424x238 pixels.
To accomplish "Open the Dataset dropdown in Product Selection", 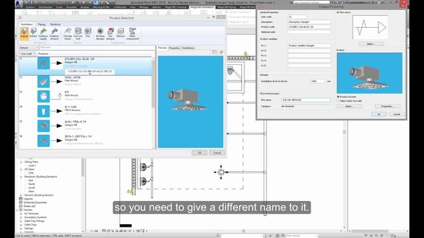I will [x=29, y=48].
